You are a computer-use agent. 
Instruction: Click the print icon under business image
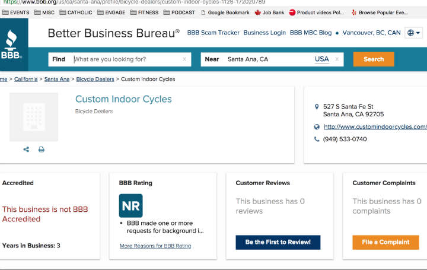(x=41, y=150)
